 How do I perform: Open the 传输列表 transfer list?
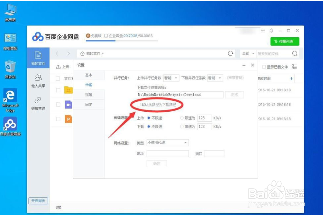[x=285, y=40]
